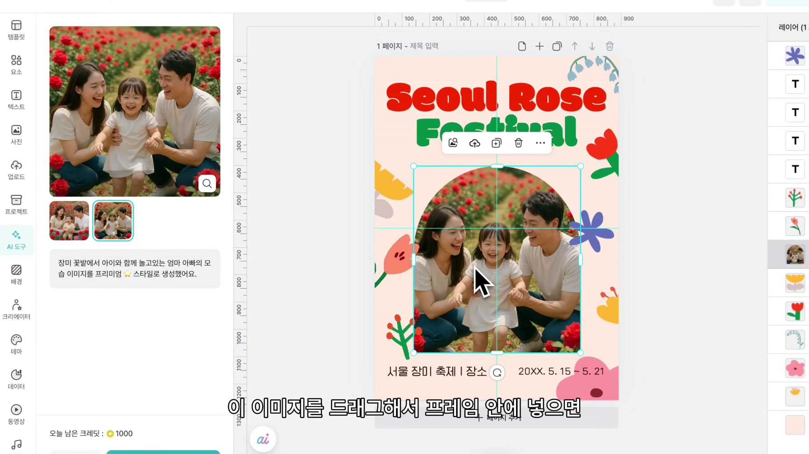This screenshot has height=454, width=809.
Task: Open the music note sidebar menu
Action: 16,445
